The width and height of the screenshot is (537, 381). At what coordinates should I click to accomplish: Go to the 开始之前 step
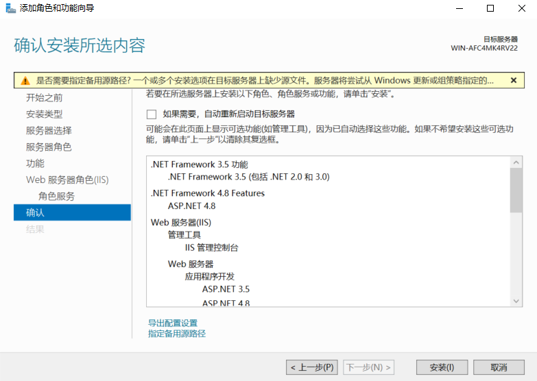click(44, 97)
